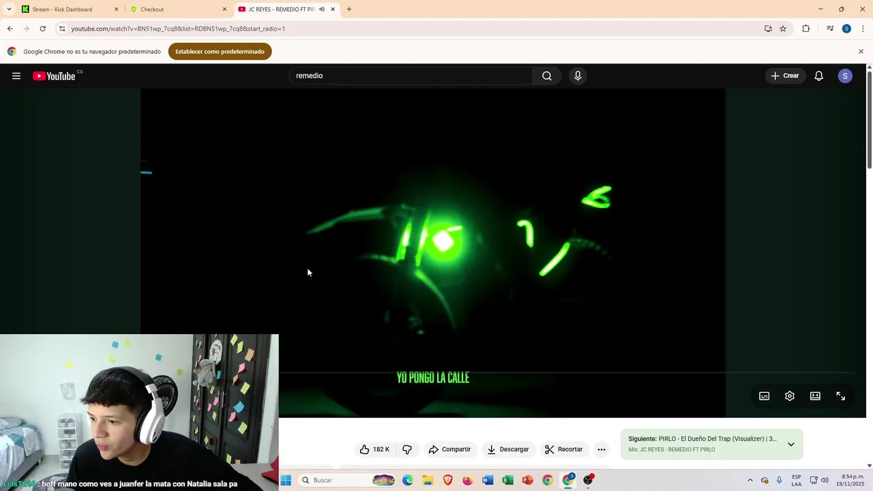Open Excel from taskbar
This screenshot has width=873, height=491.
coord(507,480)
